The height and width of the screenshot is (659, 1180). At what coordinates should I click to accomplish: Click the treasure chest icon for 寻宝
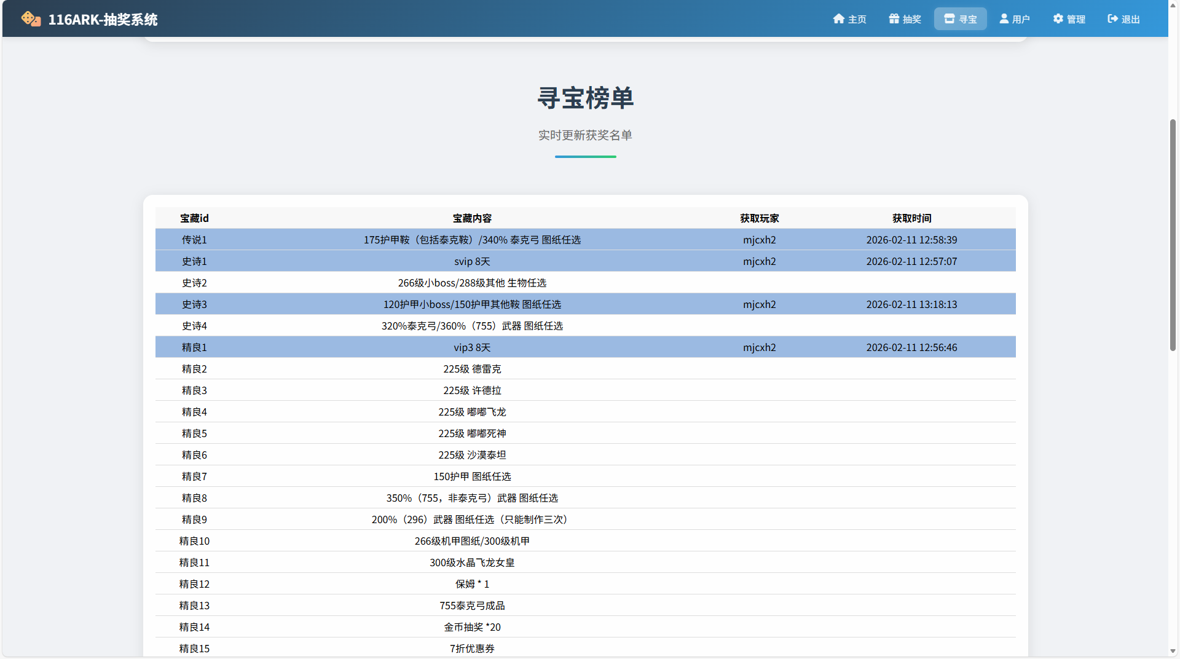point(949,19)
